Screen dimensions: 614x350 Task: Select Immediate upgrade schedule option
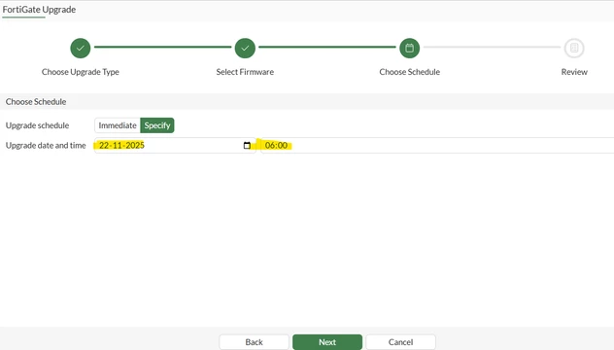tap(118, 125)
